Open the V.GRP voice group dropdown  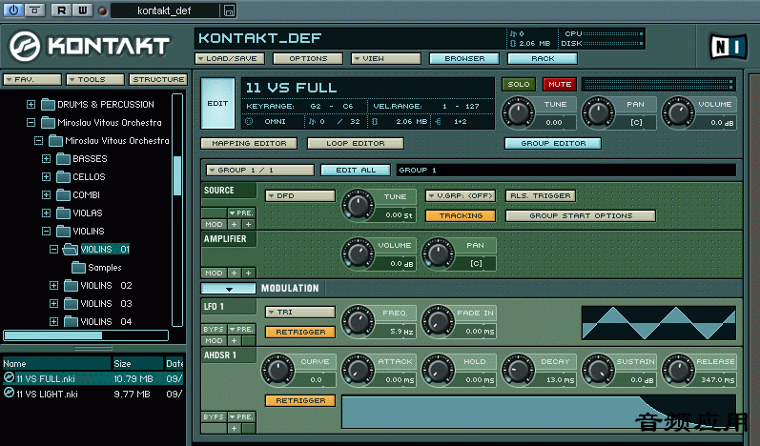461,195
